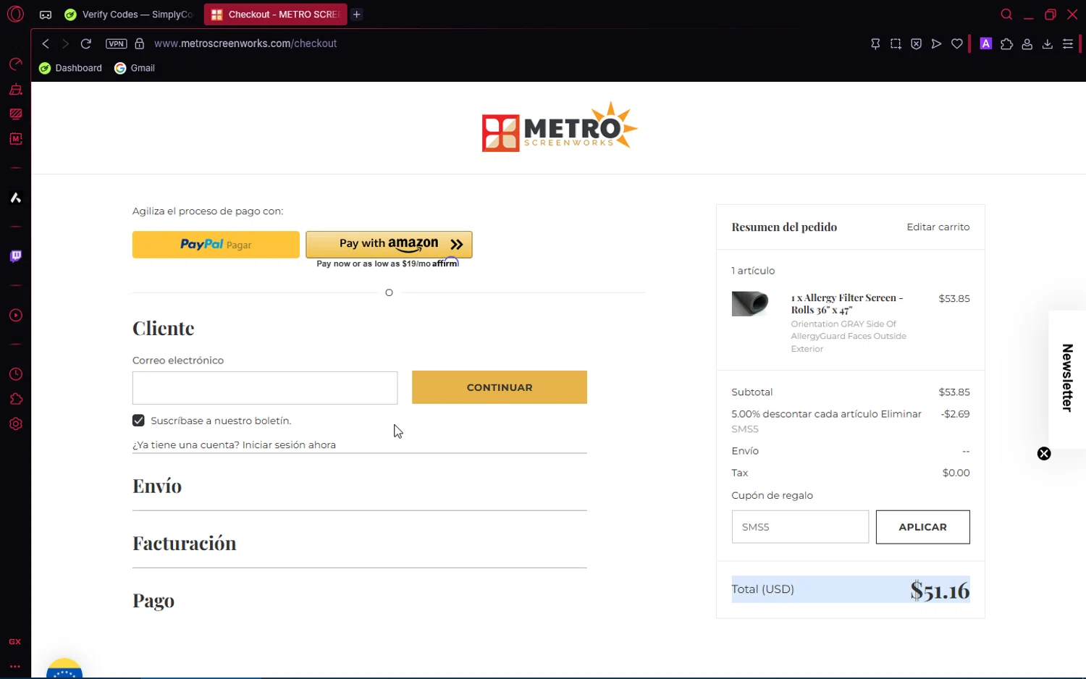Click the Pago section heading
Image resolution: width=1086 pixels, height=679 pixels.
(153, 600)
